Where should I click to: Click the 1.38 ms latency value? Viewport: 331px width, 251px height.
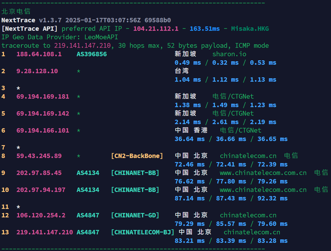[x=188, y=105]
